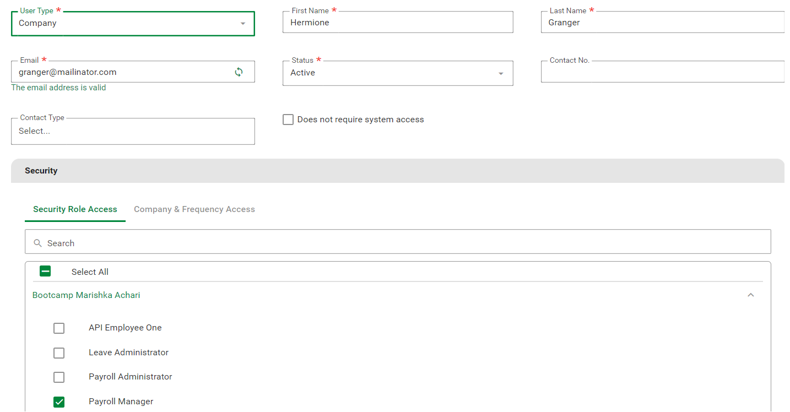Click the Bootcamp Marishka Achari group title
The image size is (790, 412).
click(86, 295)
